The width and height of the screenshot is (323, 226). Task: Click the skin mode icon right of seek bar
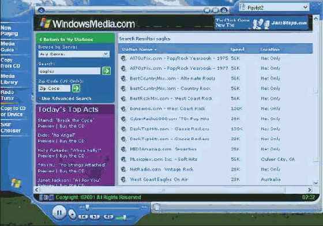[x=156, y=208]
